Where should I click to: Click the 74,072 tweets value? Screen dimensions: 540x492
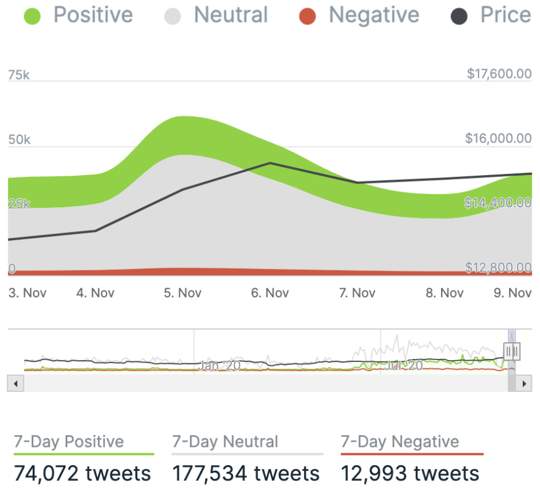[83, 473]
